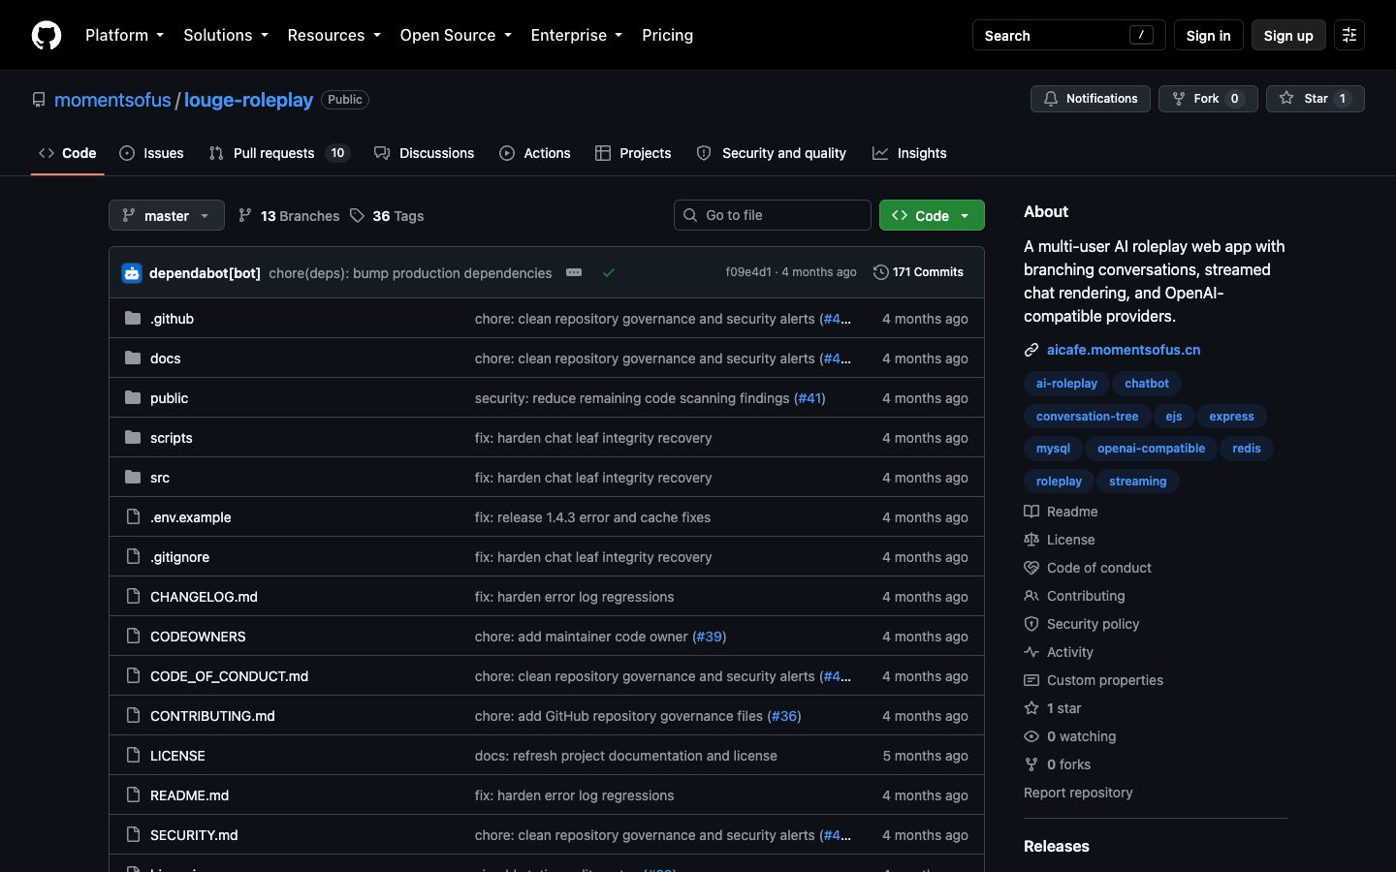Click the Sign in button
The image size is (1396, 872).
tap(1208, 35)
